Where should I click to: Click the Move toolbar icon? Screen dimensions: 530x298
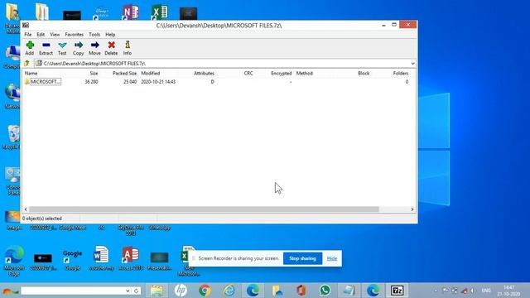click(x=94, y=48)
